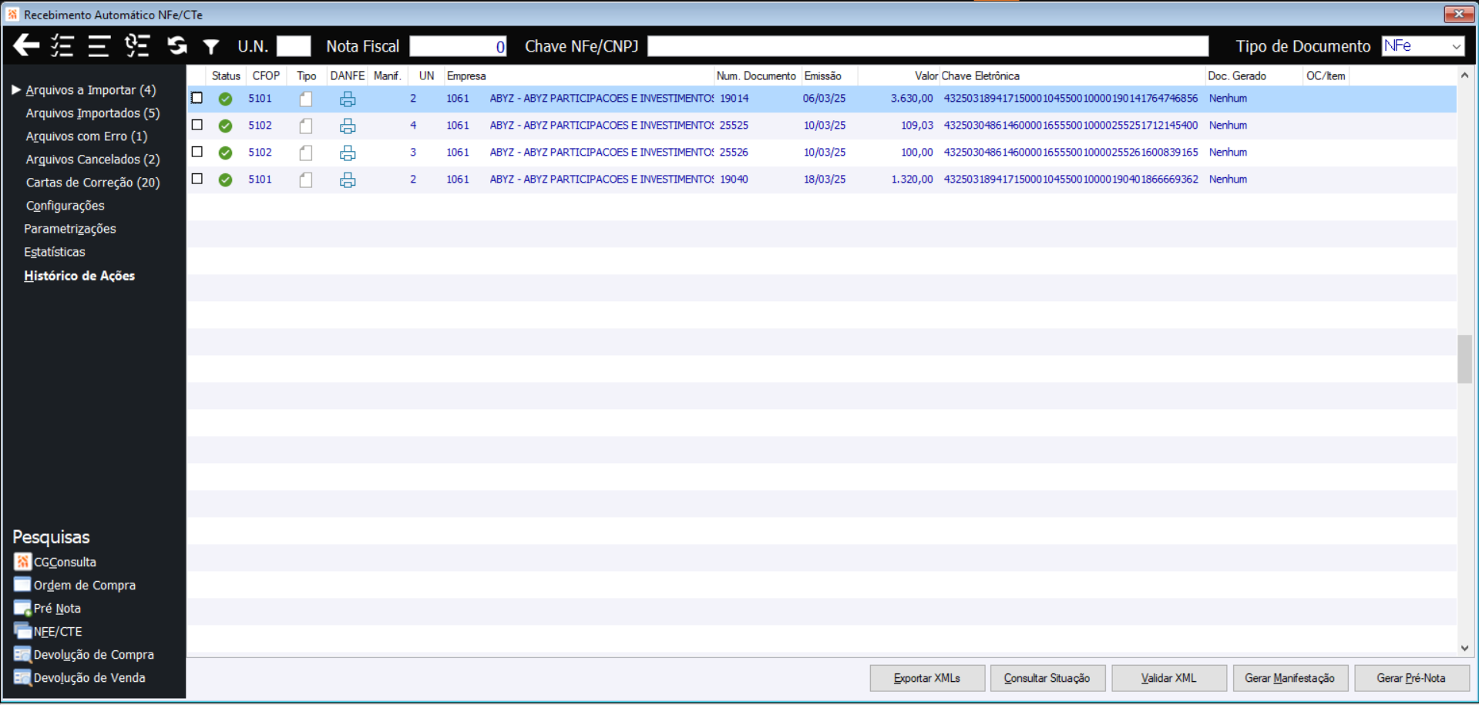Click green status icon for document 25526

(x=225, y=153)
